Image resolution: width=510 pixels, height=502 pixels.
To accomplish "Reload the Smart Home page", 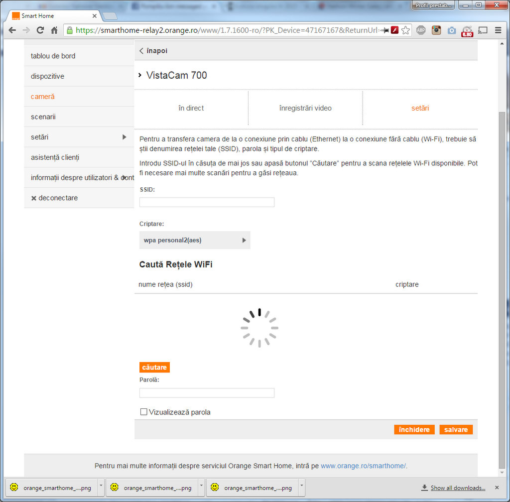I will (40, 30).
